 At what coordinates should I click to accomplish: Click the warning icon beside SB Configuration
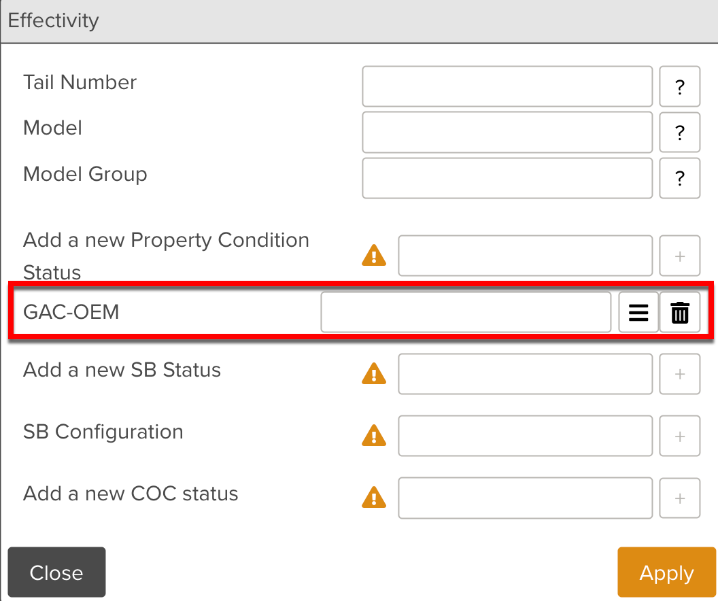tap(373, 436)
